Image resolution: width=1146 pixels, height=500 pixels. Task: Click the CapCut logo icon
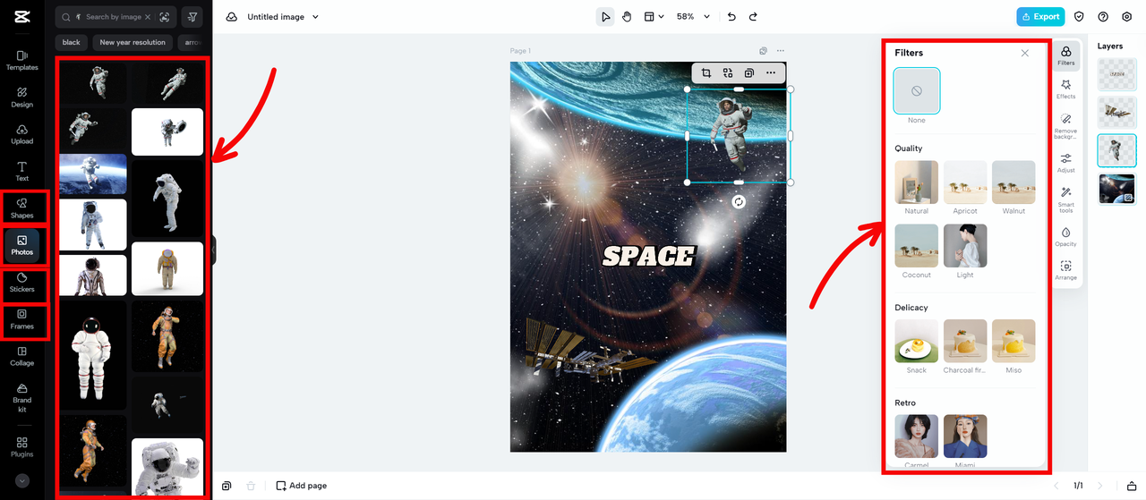[21, 16]
